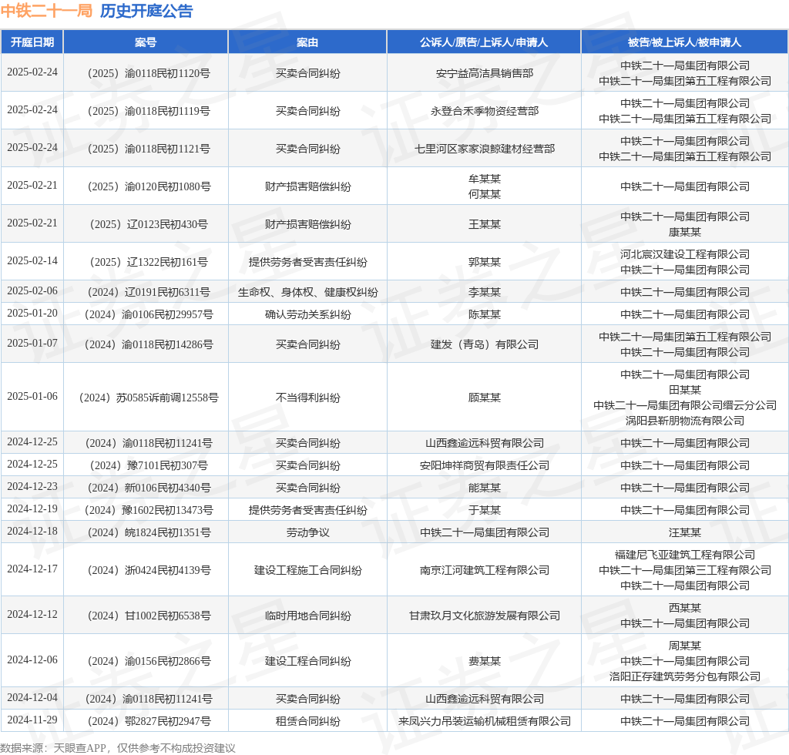Click case number (2025)渝0120民初1080号
This screenshot has height=755, width=789.
pos(149,186)
